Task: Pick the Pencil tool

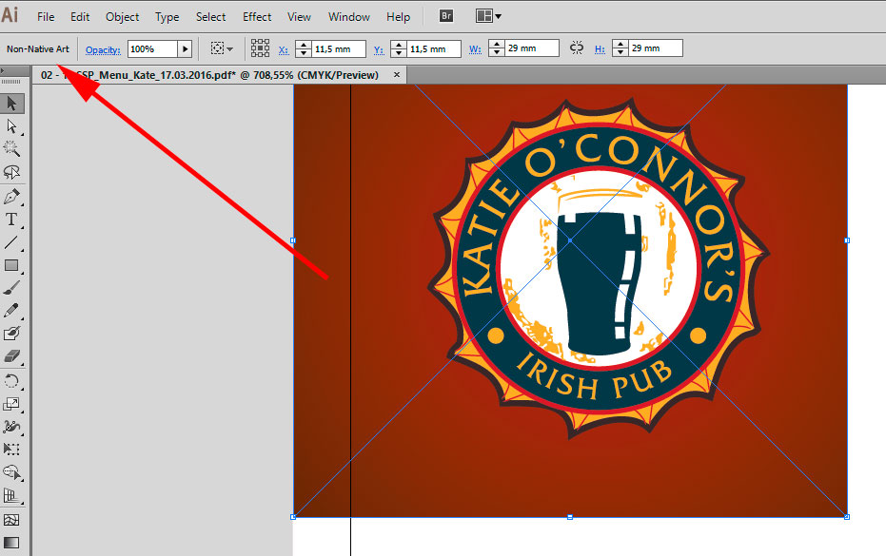Action: pos(11,311)
